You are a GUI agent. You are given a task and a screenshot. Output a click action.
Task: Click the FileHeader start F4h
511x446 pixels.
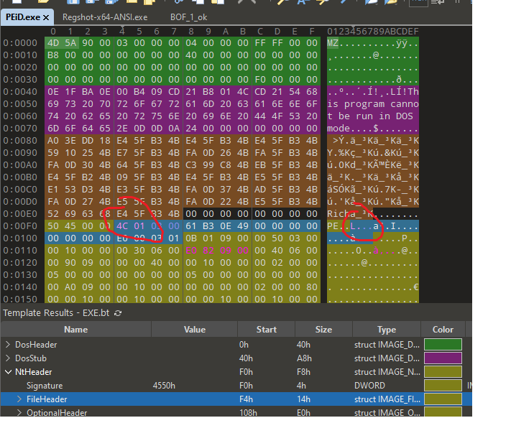(x=246, y=399)
